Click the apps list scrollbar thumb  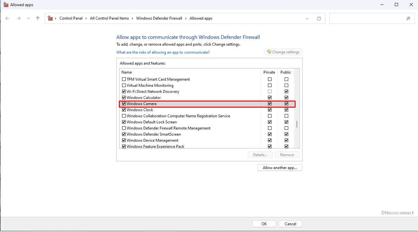(297, 124)
